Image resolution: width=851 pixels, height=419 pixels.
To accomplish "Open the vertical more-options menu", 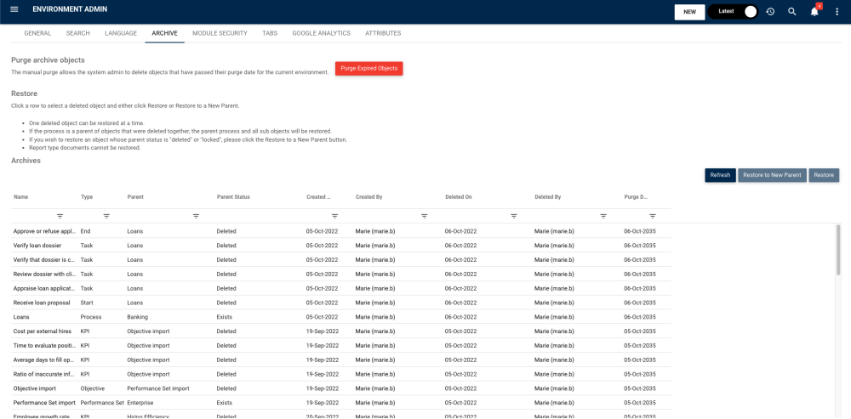I will 837,11.
